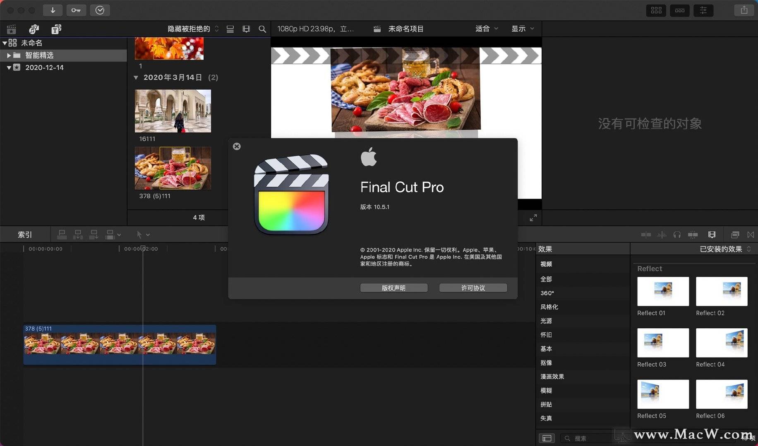Click the 许可协议 button in the dialog
This screenshot has width=758, height=446.
tap(473, 288)
